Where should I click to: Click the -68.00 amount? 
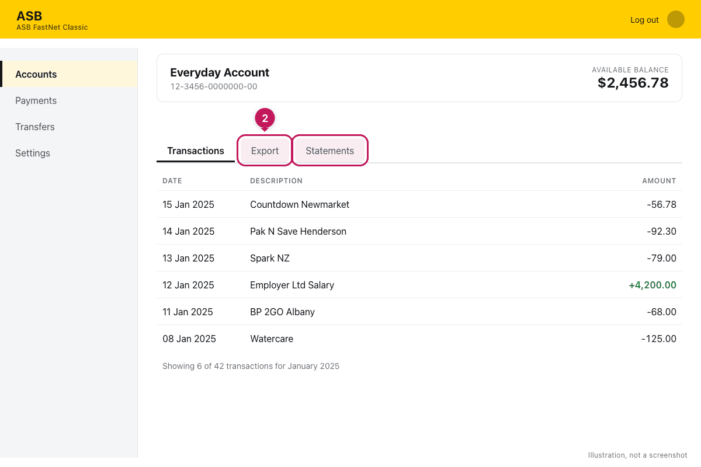click(661, 312)
